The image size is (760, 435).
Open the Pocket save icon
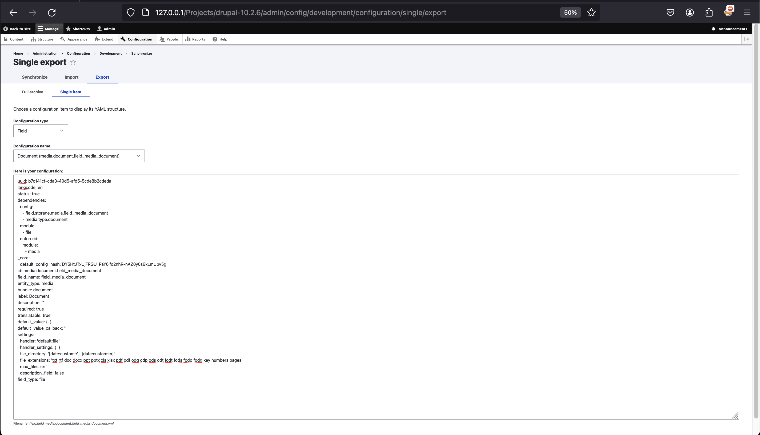[x=670, y=13]
